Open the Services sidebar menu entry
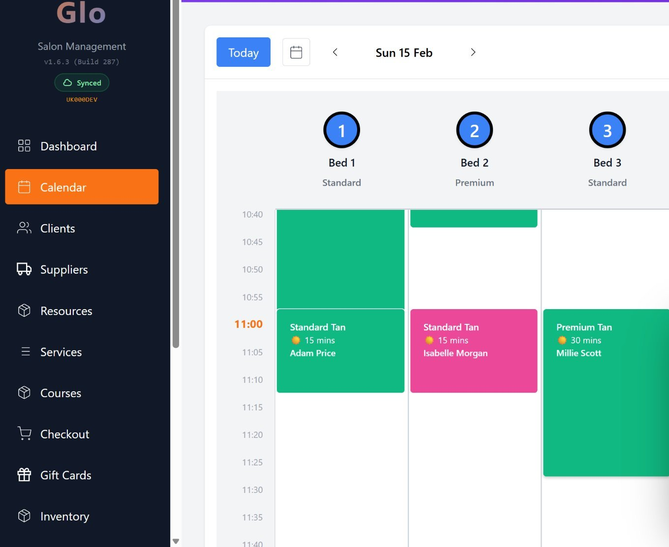 (61, 351)
